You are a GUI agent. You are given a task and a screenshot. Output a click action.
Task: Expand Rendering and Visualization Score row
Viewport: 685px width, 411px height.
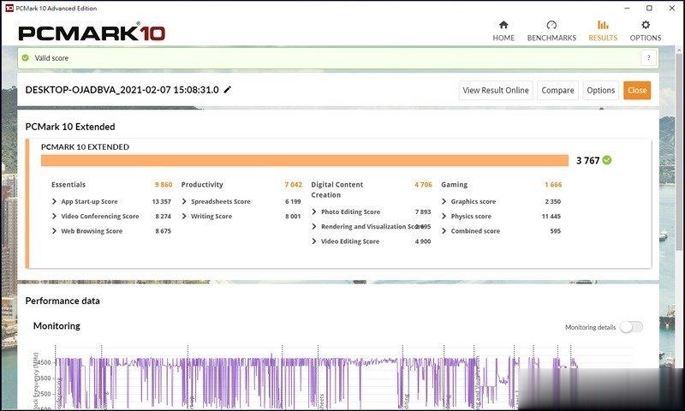pos(314,226)
